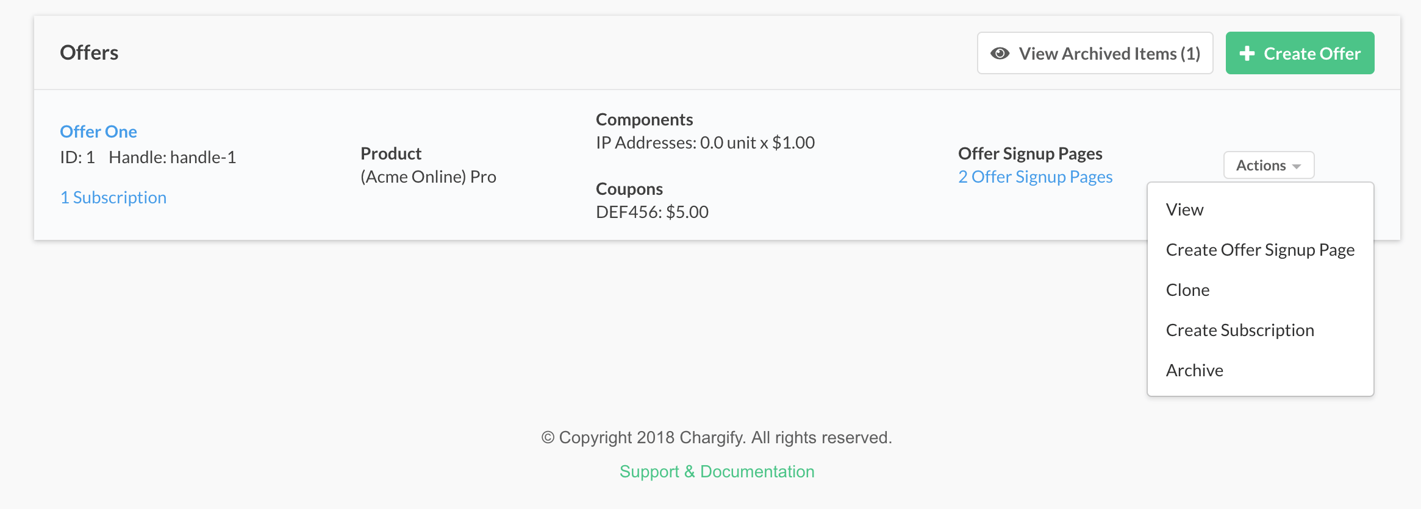Screen dimensions: 1421x509
Task: Select View from the Actions menu
Action: point(1184,209)
